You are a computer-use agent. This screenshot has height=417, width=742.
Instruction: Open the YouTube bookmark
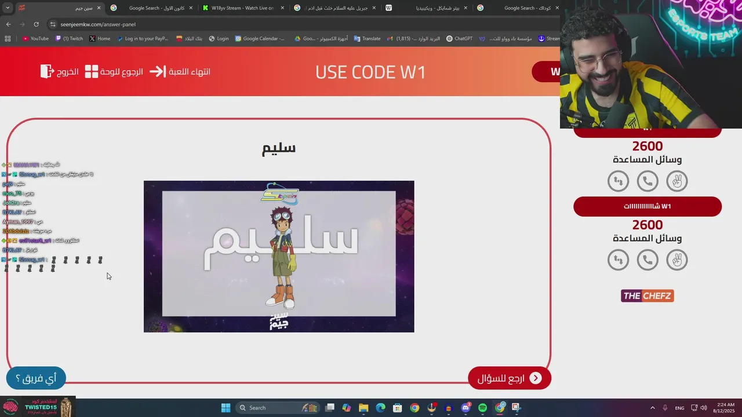pos(35,39)
